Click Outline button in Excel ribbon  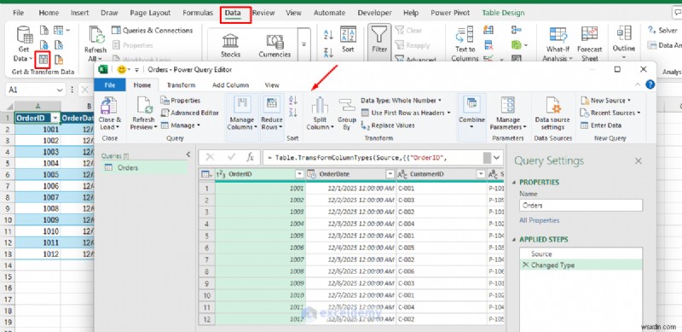pyautogui.click(x=624, y=43)
